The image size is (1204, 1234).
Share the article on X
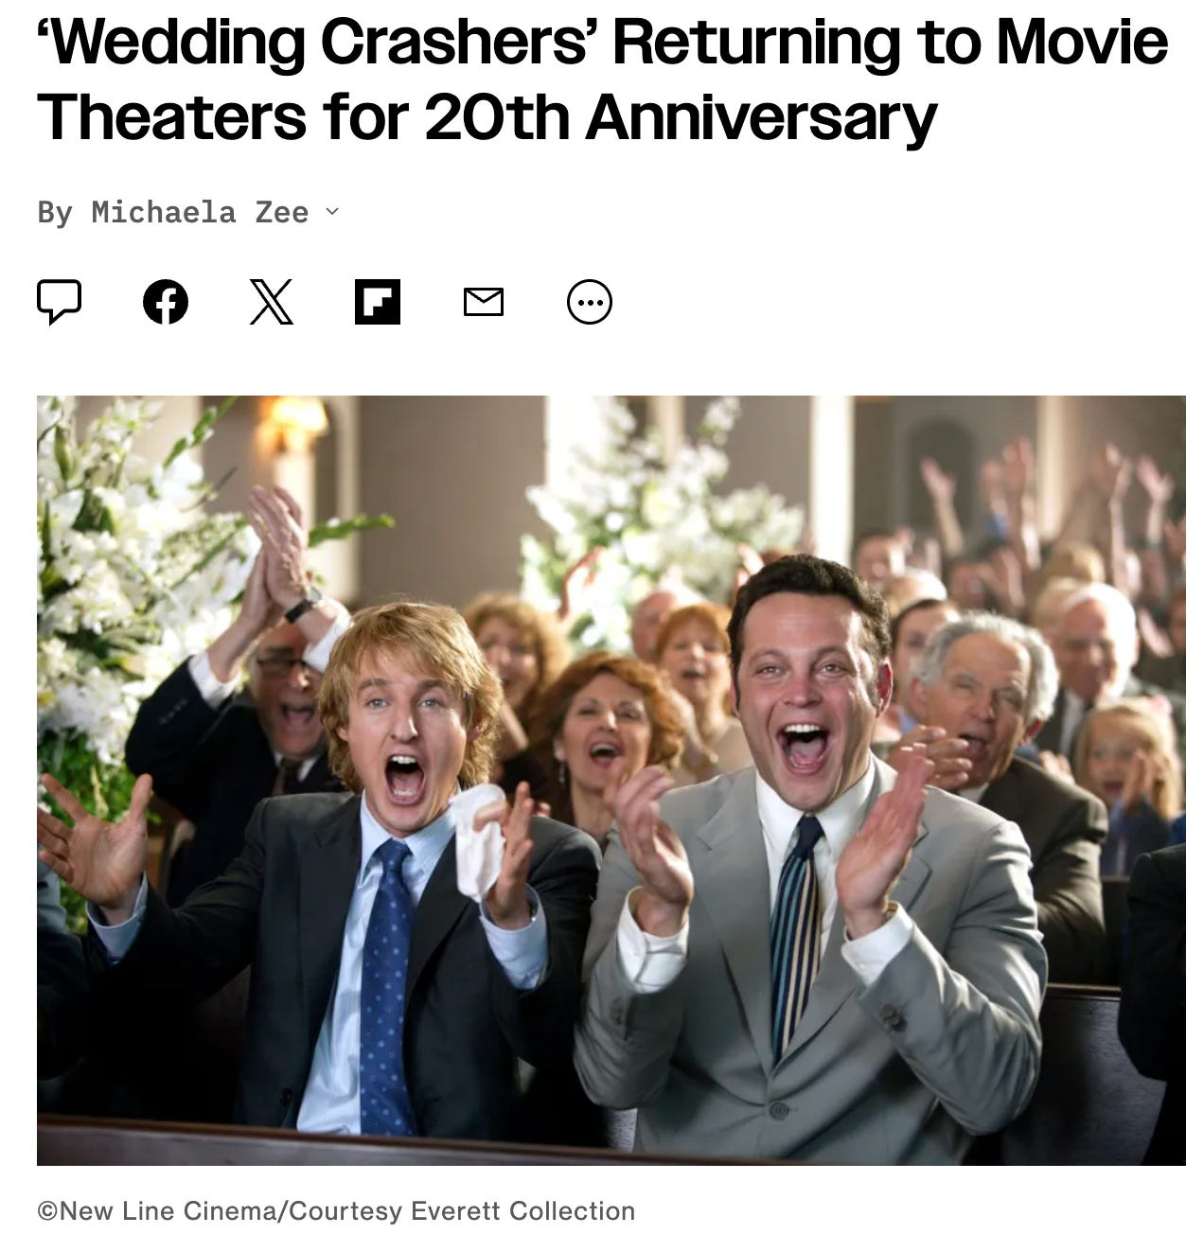click(272, 303)
